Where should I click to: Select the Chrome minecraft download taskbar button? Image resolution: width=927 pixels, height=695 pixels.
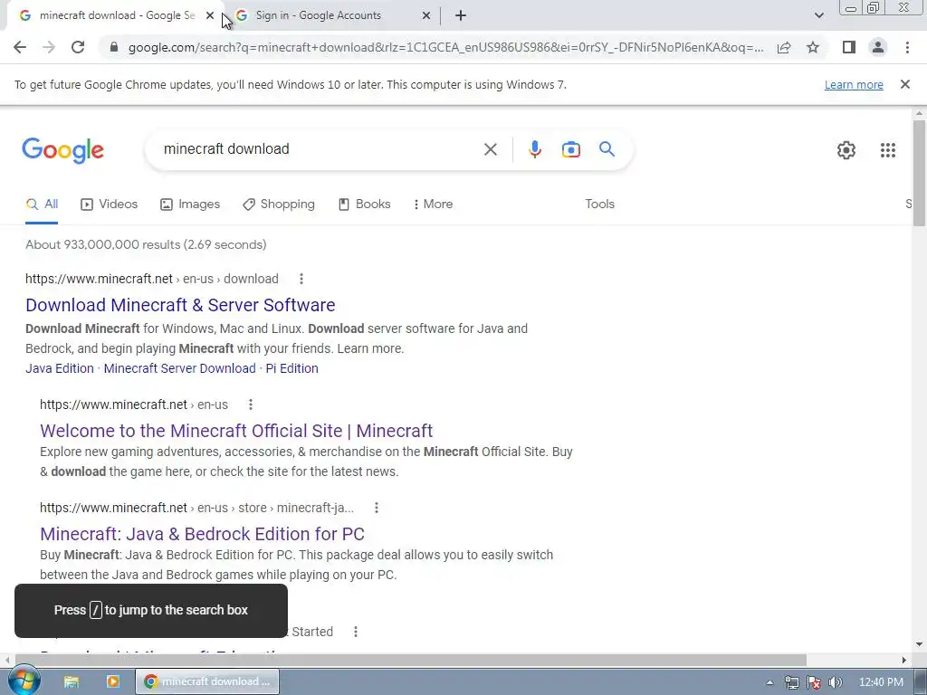(x=207, y=681)
